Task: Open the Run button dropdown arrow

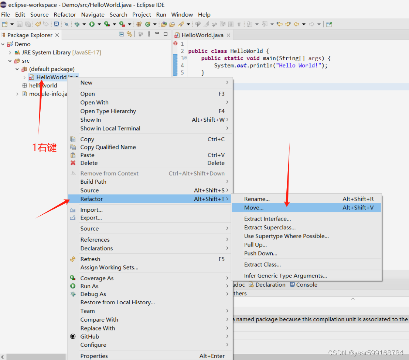Action: 98,24
